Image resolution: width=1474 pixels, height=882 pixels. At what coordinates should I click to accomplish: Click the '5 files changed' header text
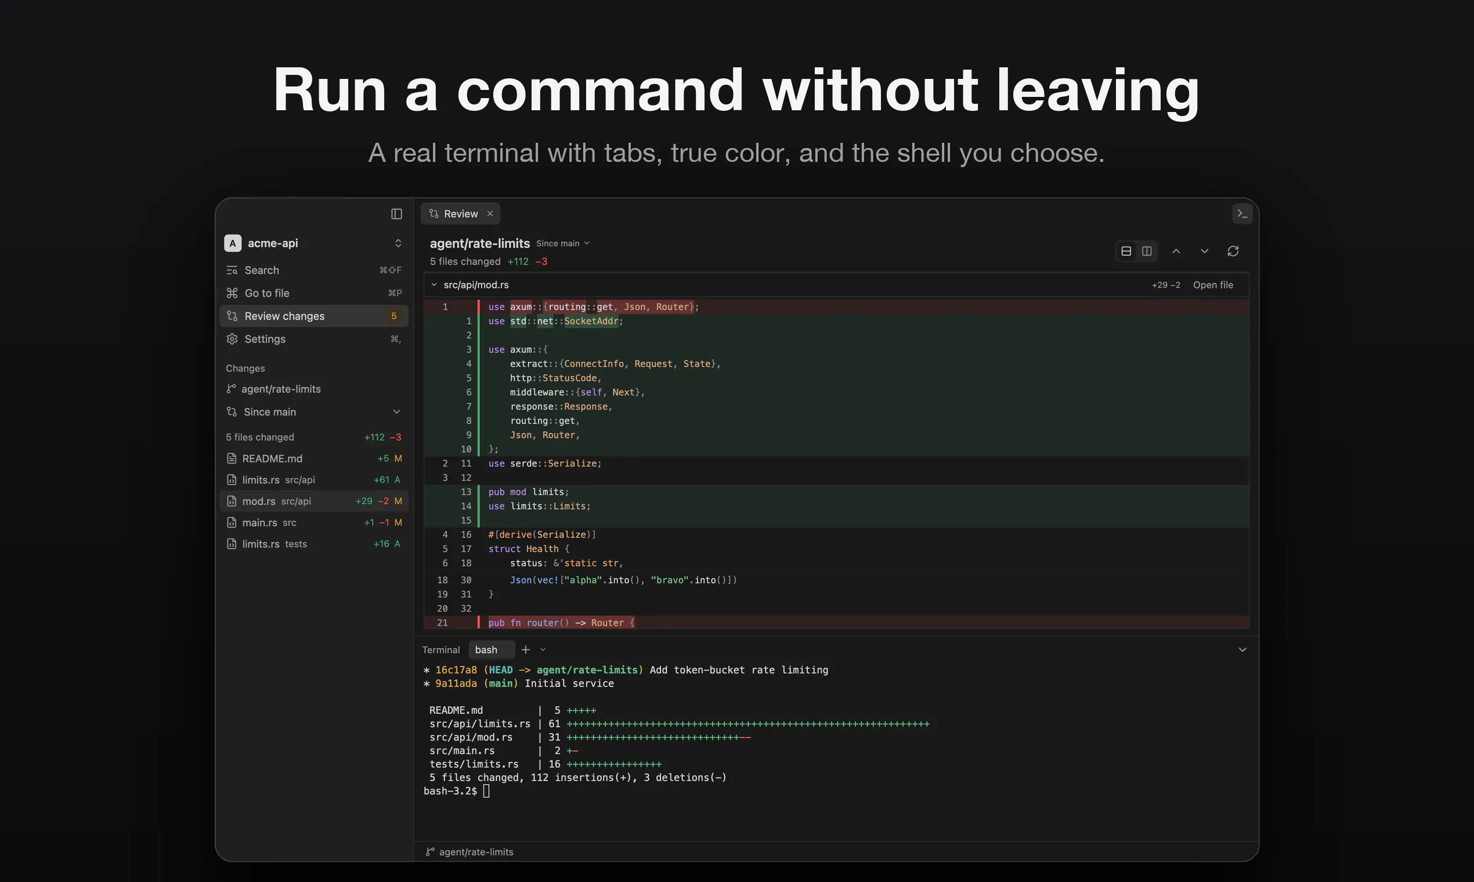[x=465, y=262]
